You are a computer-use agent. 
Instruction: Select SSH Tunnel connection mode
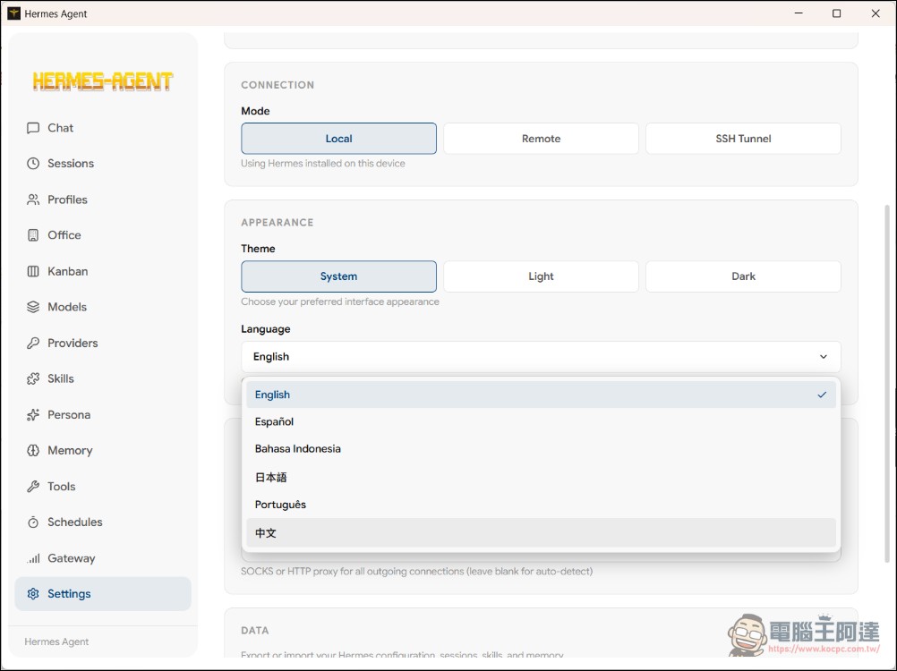(x=743, y=139)
